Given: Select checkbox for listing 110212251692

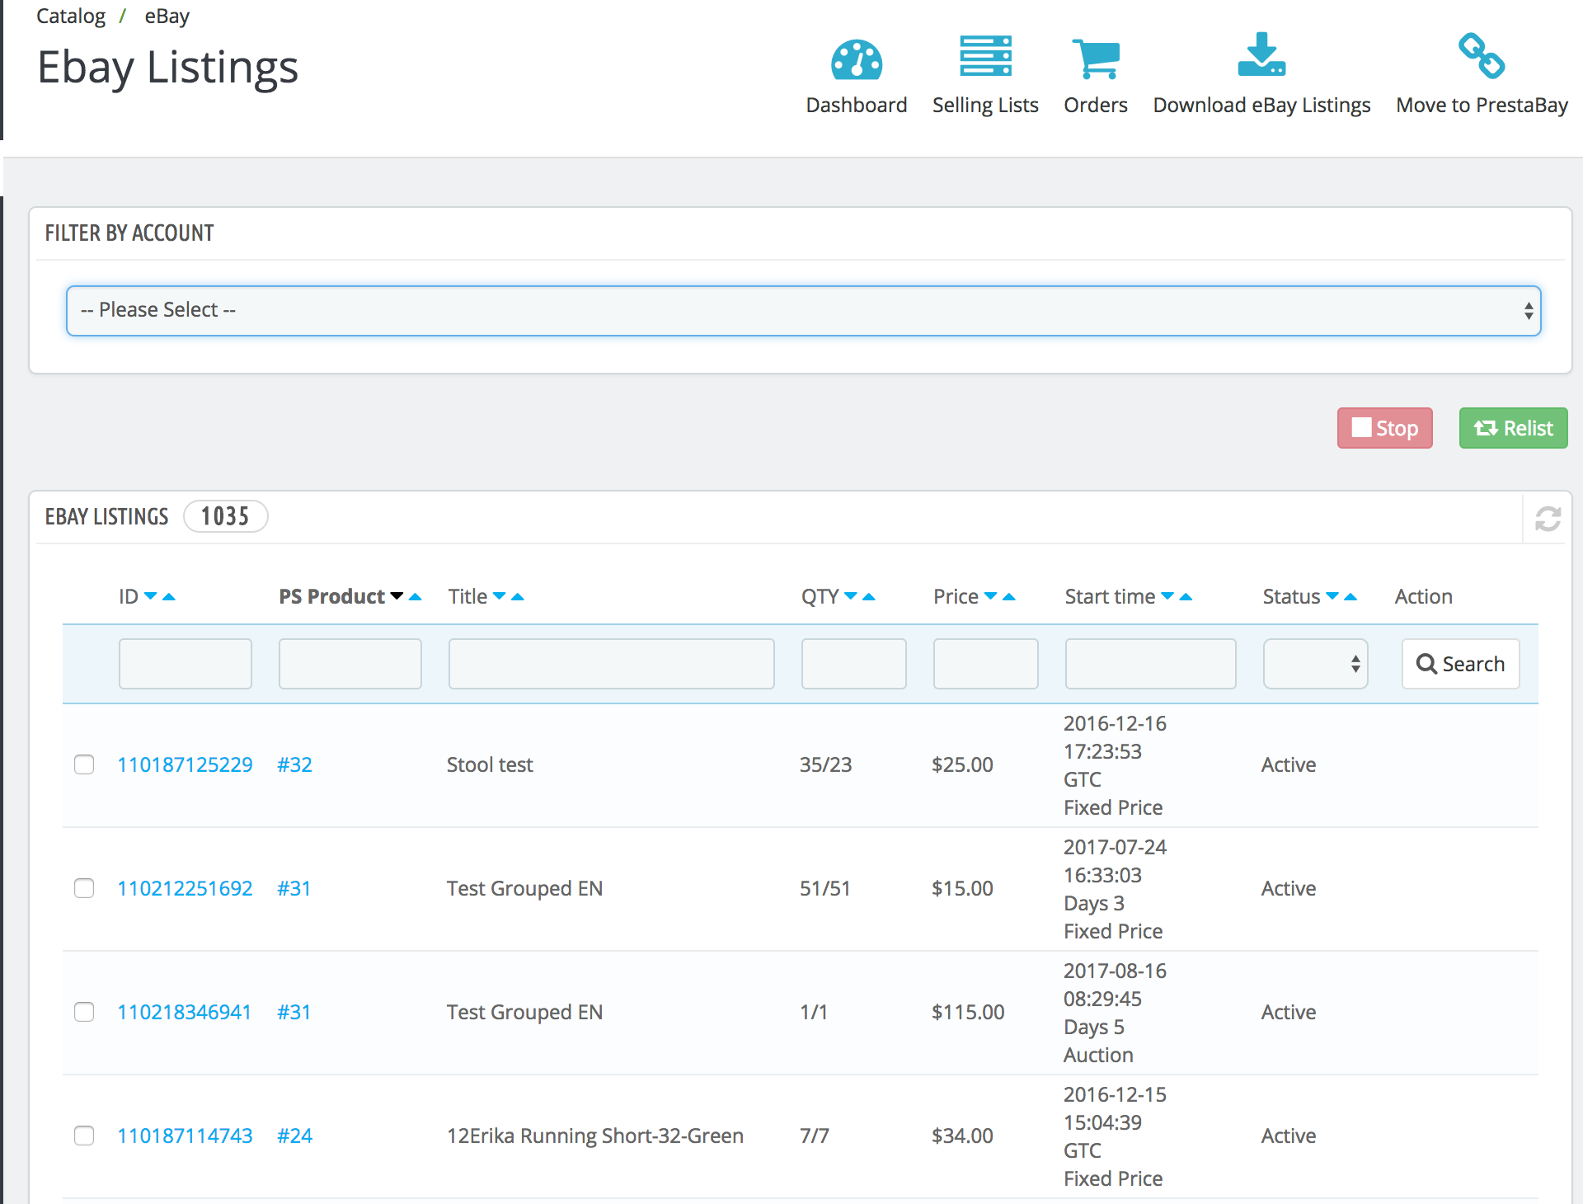Looking at the screenshot, I should (x=84, y=888).
